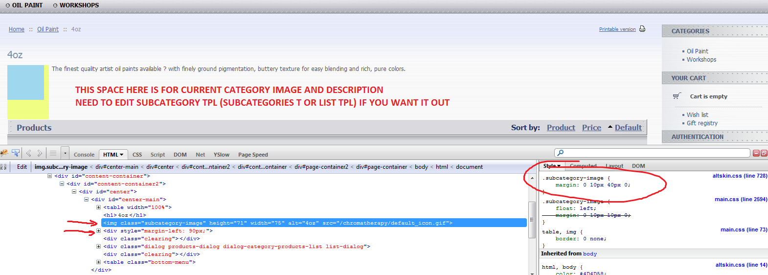Open the DOM side panel tab
The image size is (768, 275).
(638, 166)
